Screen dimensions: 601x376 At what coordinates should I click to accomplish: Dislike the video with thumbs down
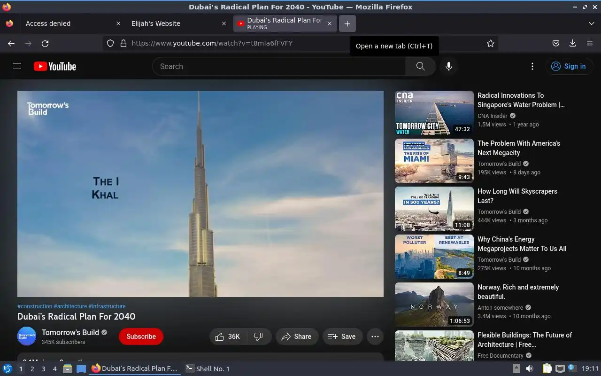pos(258,337)
